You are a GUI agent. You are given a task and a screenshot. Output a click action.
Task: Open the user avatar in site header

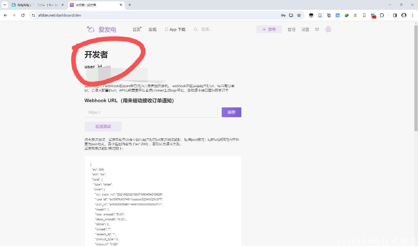tap(329, 29)
